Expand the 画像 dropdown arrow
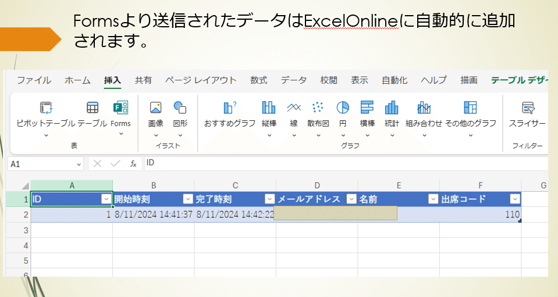 point(156,135)
